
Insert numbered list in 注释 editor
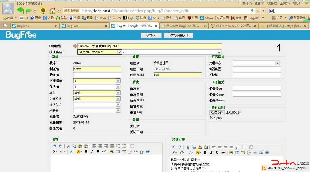[x=118, y=146]
